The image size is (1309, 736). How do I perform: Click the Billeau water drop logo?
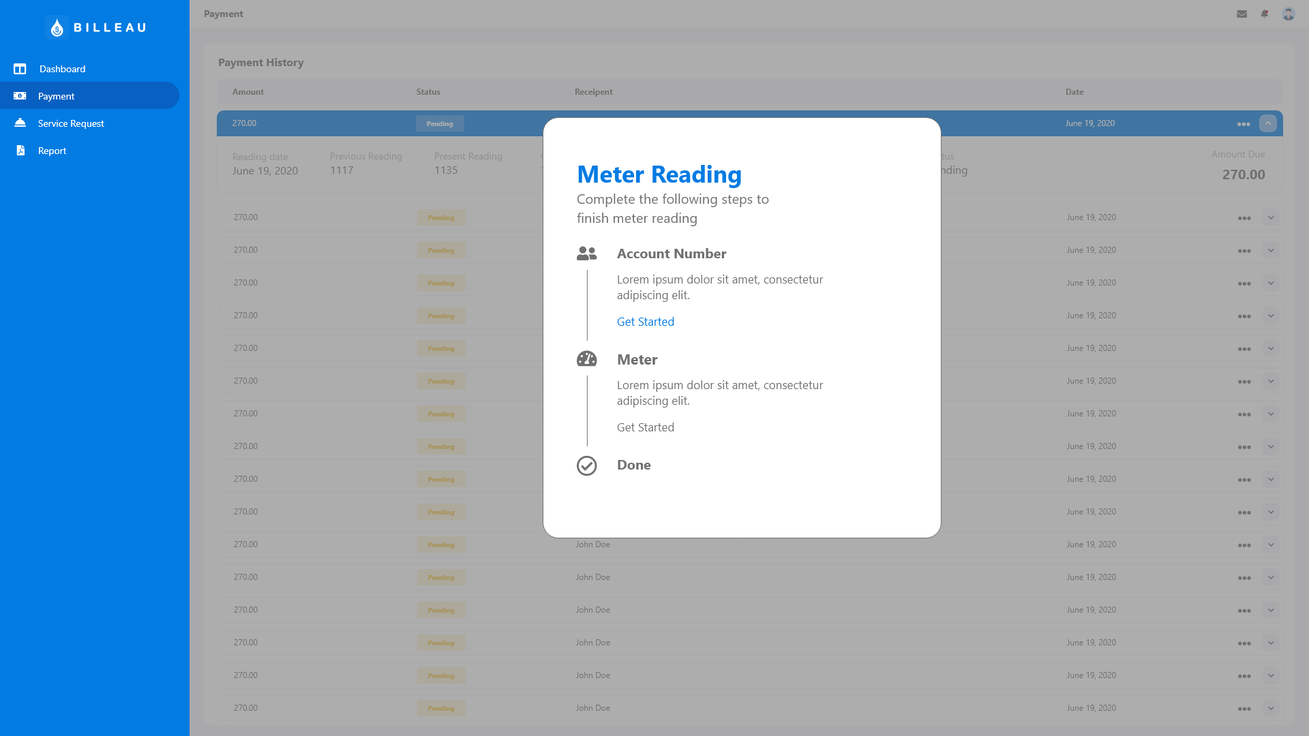[57, 27]
